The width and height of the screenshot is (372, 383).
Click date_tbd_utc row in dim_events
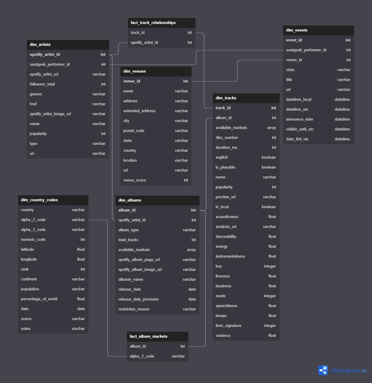pos(319,139)
